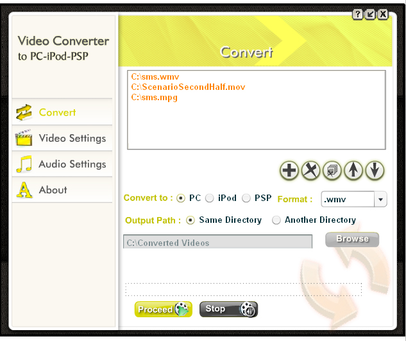
Task: Remove selected file with X icon
Action: click(x=310, y=171)
